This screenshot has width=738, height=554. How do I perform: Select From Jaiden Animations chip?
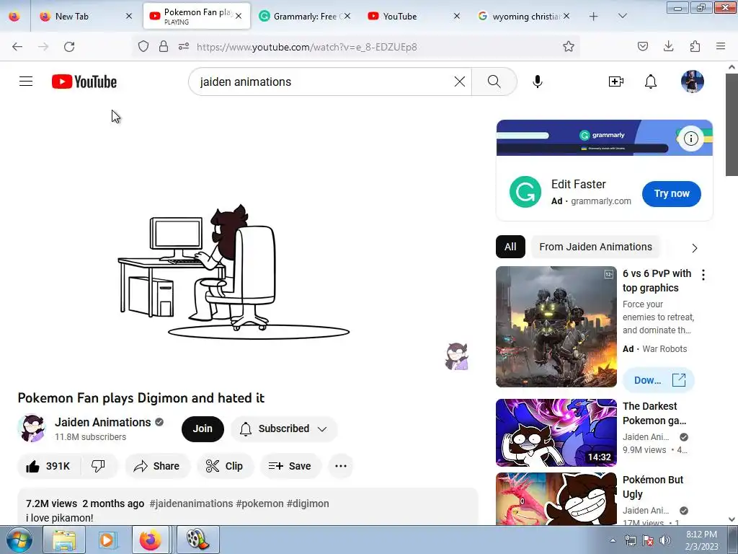click(595, 247)
